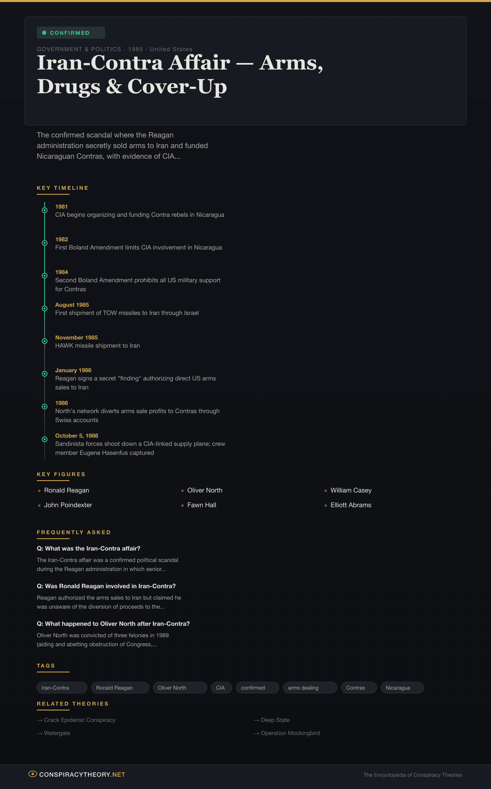
Task: Select the 1981 timeline marker dot
Action: coord(45,210)
